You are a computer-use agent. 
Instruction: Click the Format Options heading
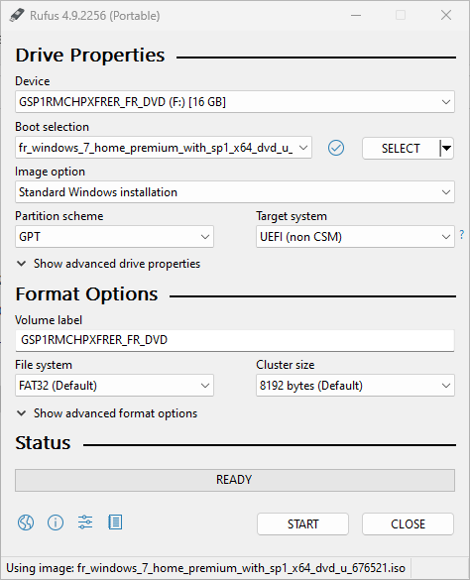pos(86,294)
